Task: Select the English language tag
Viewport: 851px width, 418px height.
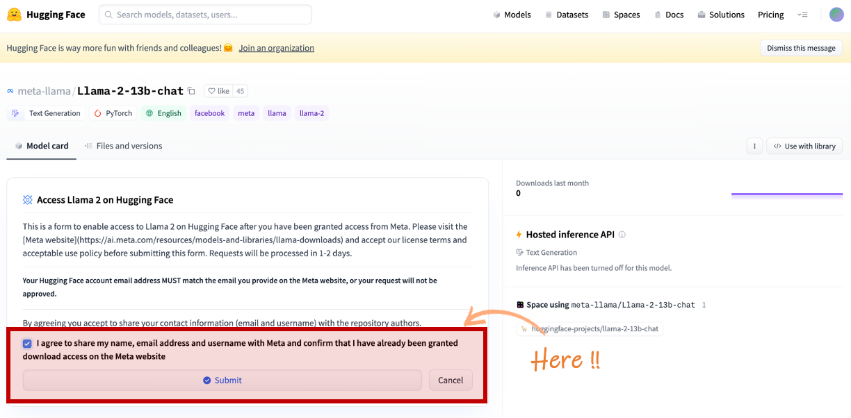Action: point(163,113)
